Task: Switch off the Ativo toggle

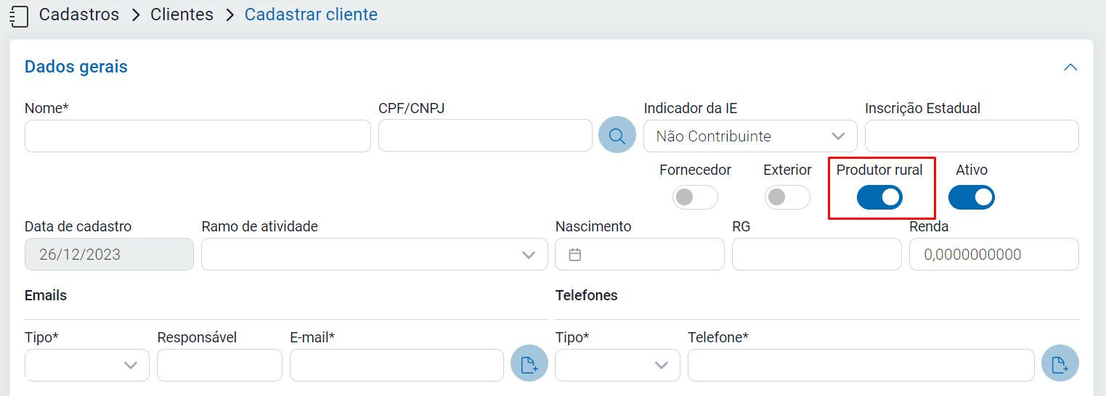Action: 972,197
